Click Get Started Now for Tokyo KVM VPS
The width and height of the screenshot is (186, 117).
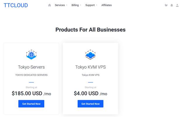pos(90,104)
